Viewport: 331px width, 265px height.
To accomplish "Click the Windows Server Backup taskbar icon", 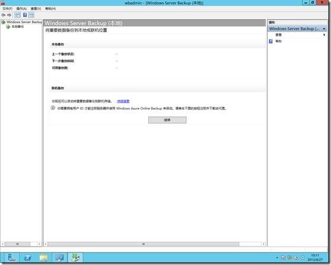I will (75, 258).
